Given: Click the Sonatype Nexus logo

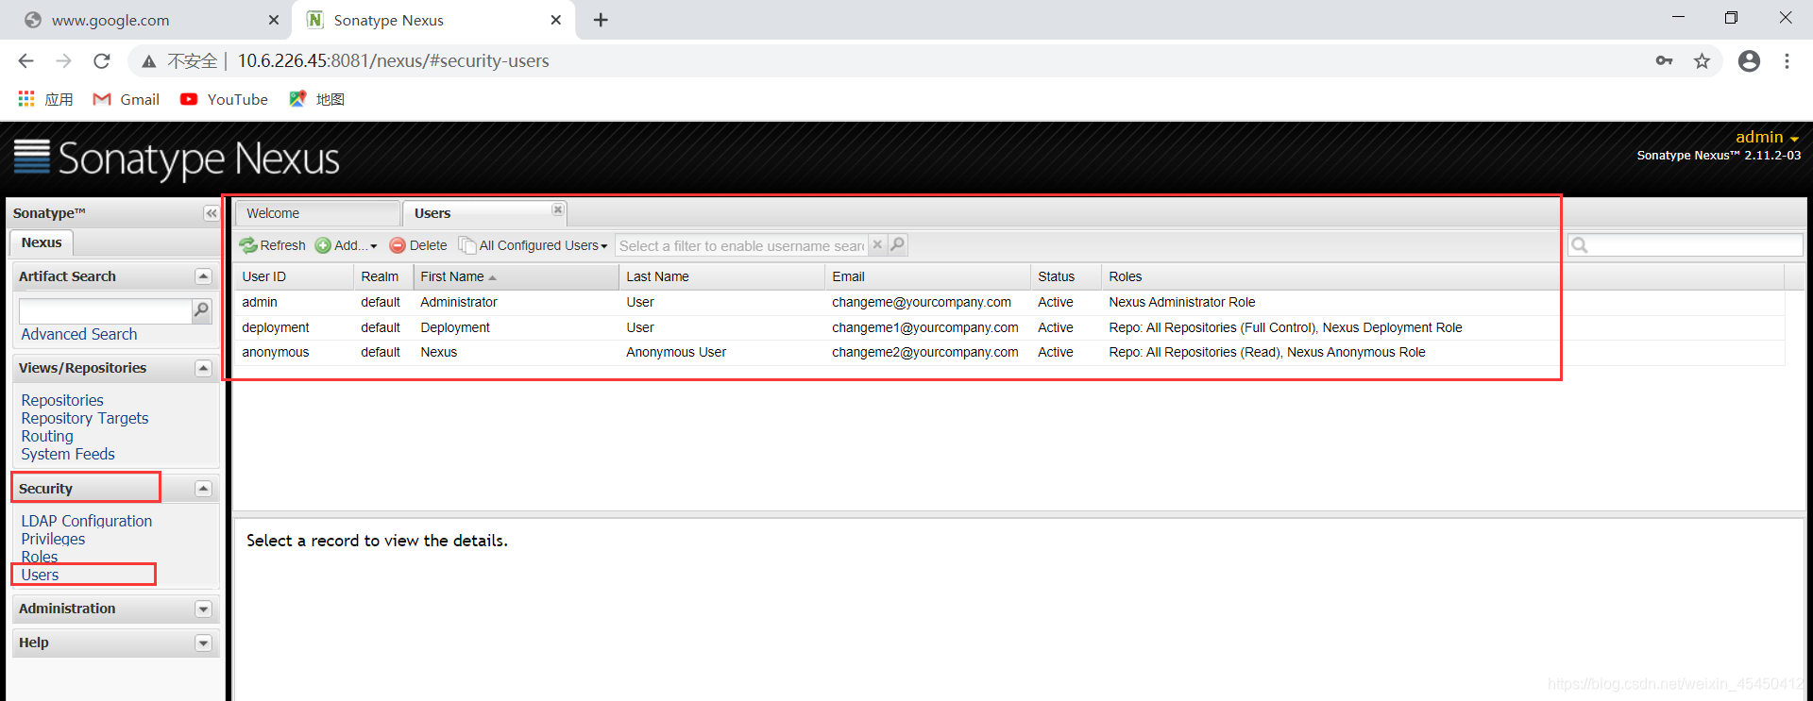Looking at the screenshot, I should pyautogui.click(x=177, y=159).
